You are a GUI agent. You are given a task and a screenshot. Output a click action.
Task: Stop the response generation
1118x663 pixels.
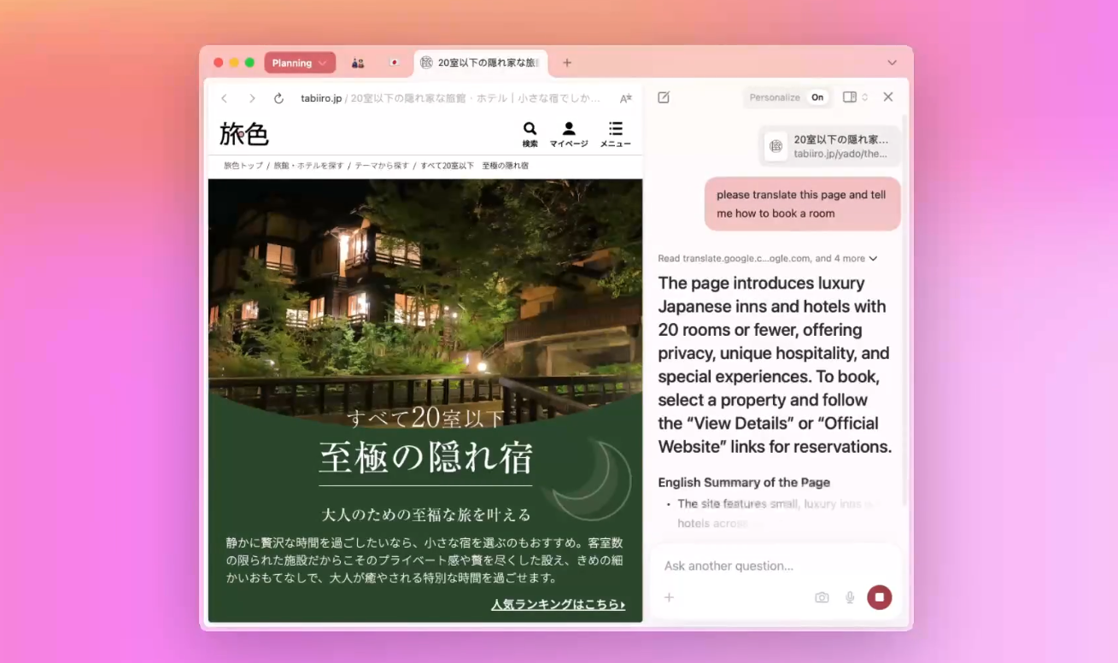tap(880, 597)
